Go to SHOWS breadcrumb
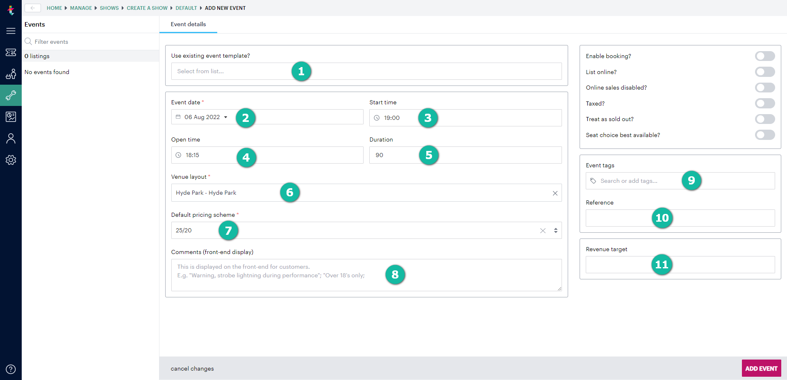Viewport: 787px width, 380px height. point(109,8)
